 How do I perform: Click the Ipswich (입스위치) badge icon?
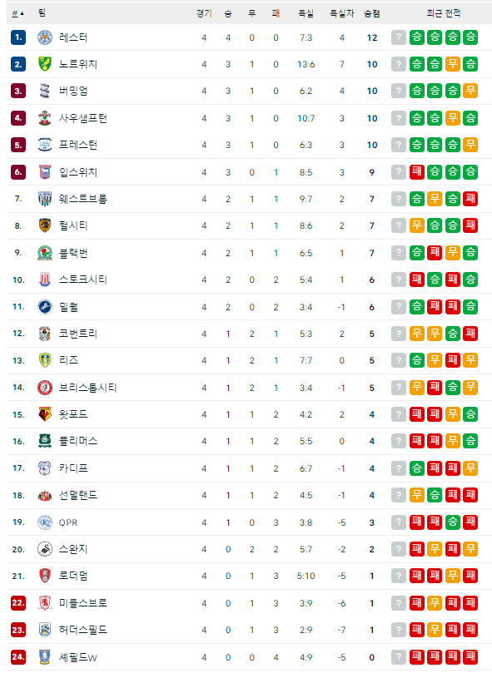pos(45,172)
